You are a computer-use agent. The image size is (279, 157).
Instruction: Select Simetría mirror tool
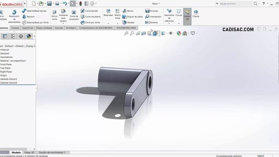point(151,22)
